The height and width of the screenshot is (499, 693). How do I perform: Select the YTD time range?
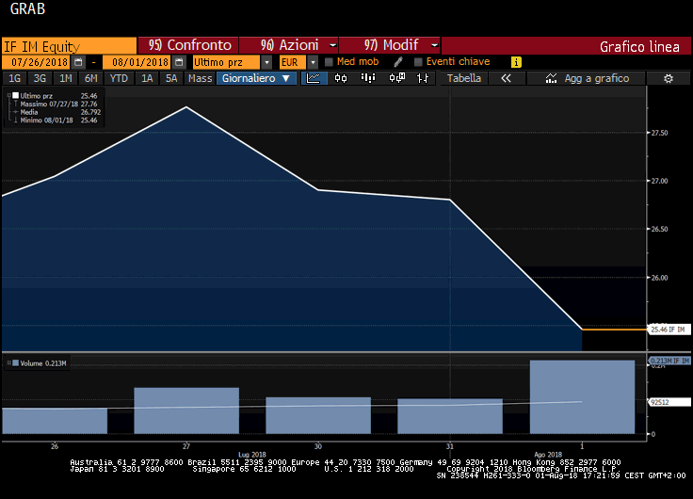click(119, 78)
